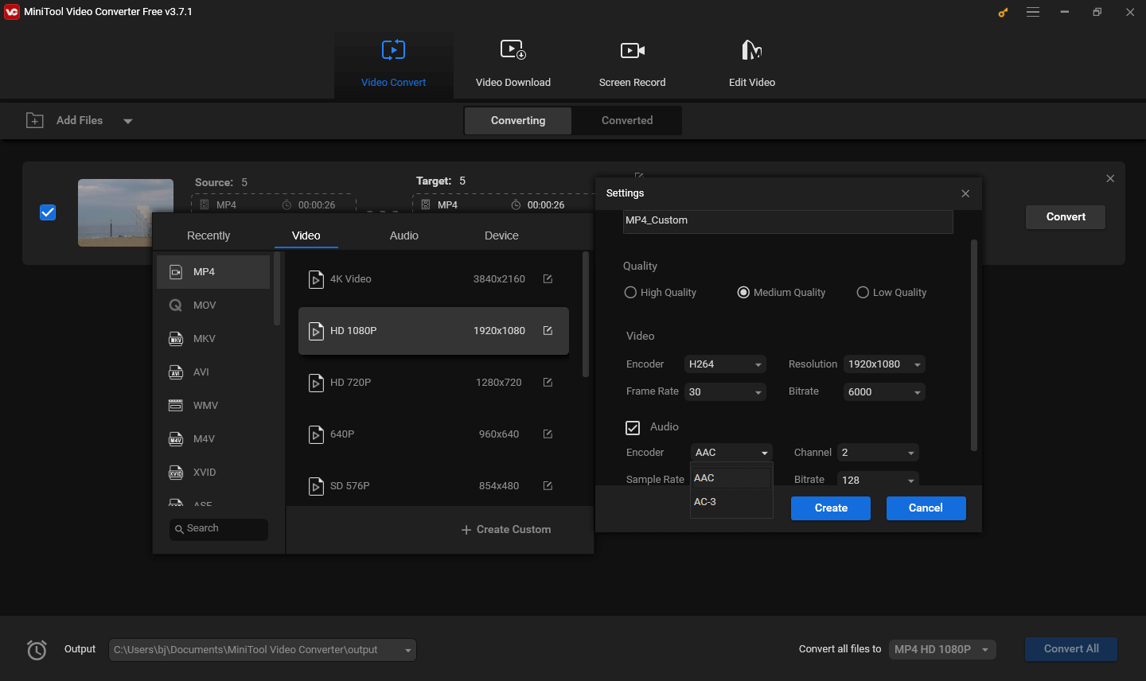The width and height of the screenshot is (1146, 681).
Task: Select the 640P preset
Action: pyautogui.click(x=433, y=434)
